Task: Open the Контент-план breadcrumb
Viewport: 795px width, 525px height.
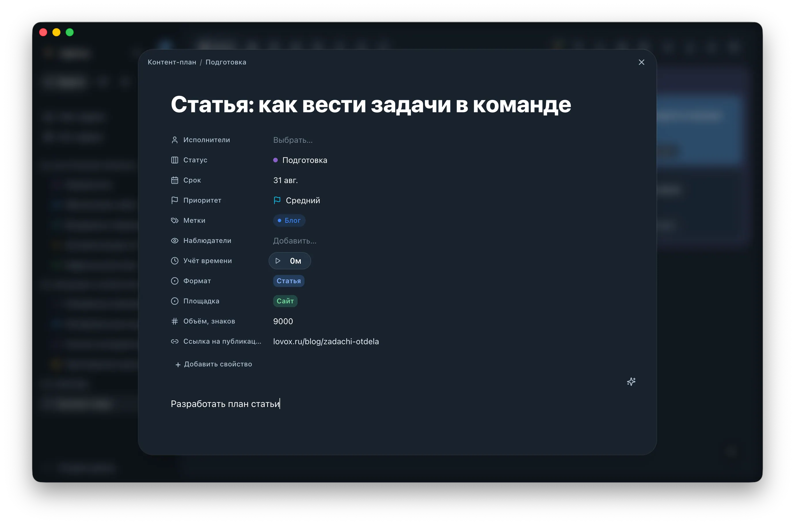Action: click(172, 62)
